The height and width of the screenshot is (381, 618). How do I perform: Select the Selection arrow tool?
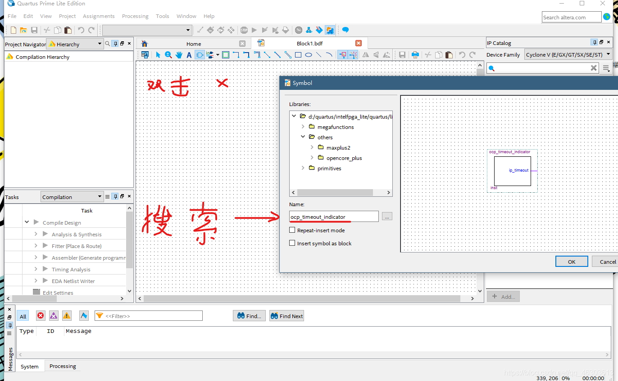click(x=158, y=55)
